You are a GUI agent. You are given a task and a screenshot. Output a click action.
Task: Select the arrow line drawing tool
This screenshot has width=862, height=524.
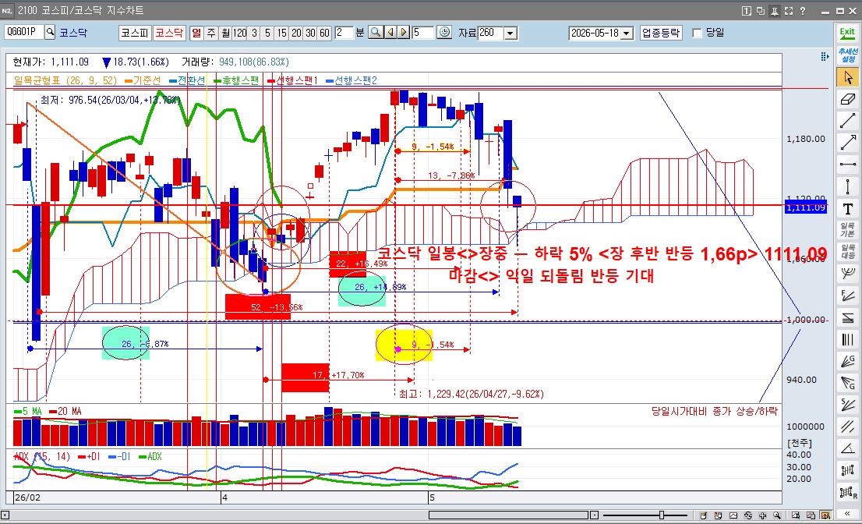coord(847,143)
